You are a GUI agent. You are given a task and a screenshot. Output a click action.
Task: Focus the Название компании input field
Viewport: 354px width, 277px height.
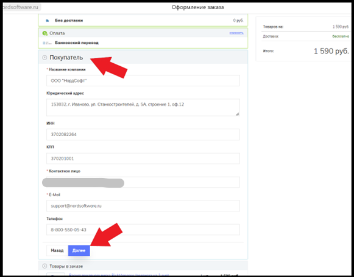143,81
